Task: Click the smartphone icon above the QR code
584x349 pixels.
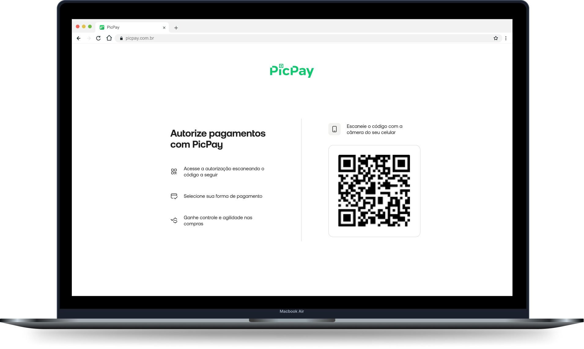Action: point(335,129)
